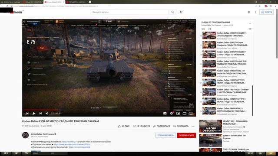Close the active Korben Dallas tab
Image resolution: width=278 pixels, height=156 pixels.
point(63,2)
